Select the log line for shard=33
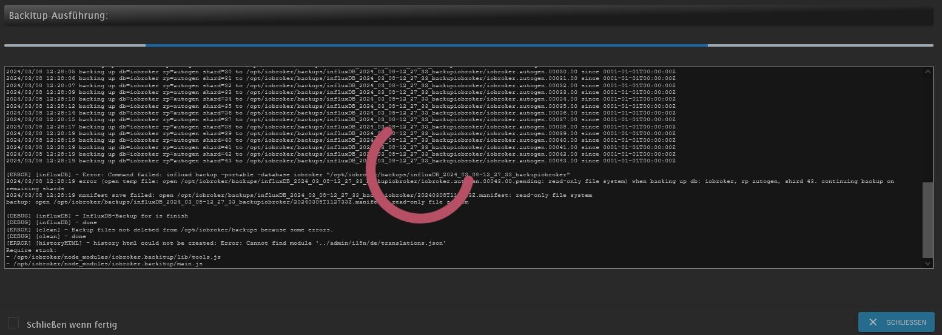Viewport: 942px width, 335px height. click(340, 92)
